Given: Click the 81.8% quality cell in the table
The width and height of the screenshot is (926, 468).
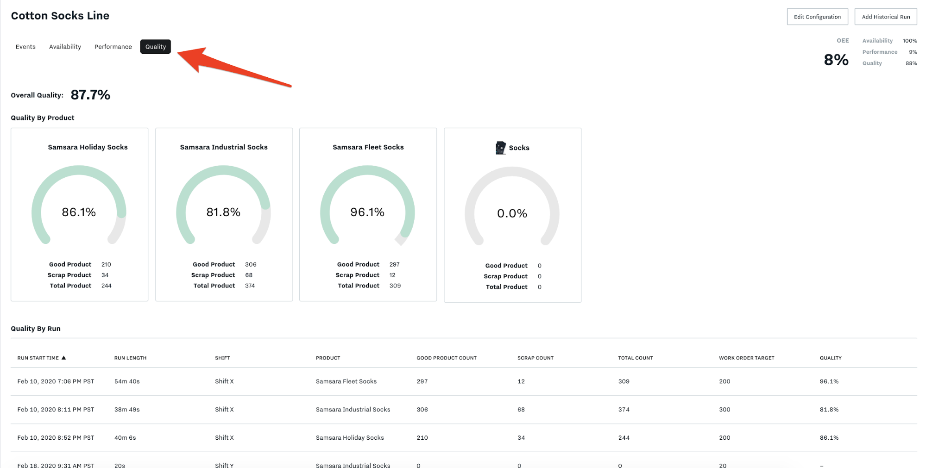Looking at the screenshot, I should click(829, 410).
